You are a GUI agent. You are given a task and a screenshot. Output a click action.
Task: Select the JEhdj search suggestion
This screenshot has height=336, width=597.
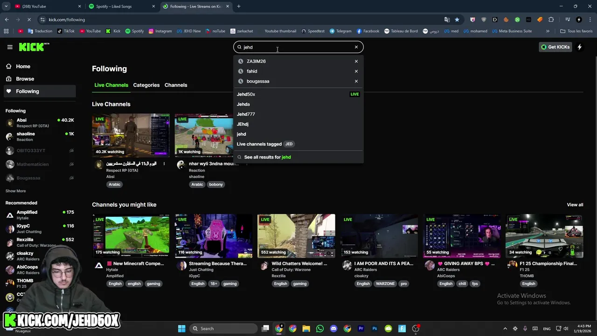tap(298, 124)
